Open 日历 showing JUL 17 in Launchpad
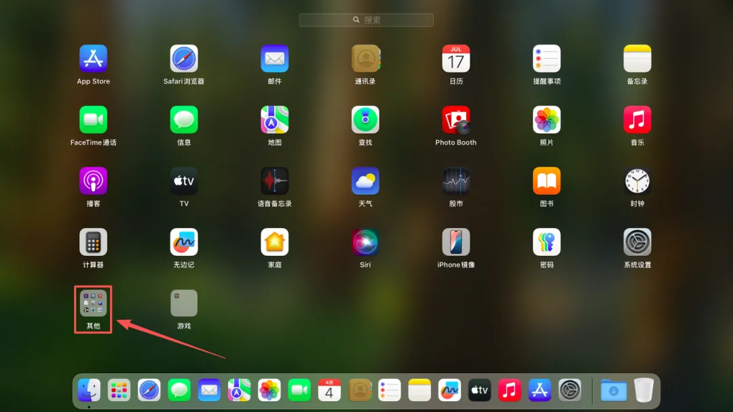 click(456, 58)
